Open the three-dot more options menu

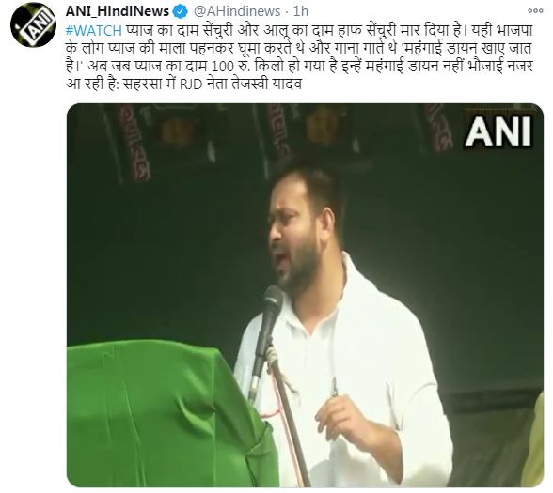535,11
